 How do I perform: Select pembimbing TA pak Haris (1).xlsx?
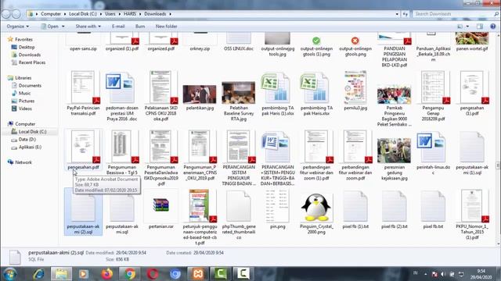pyautogui.click(x=278, y=94)
